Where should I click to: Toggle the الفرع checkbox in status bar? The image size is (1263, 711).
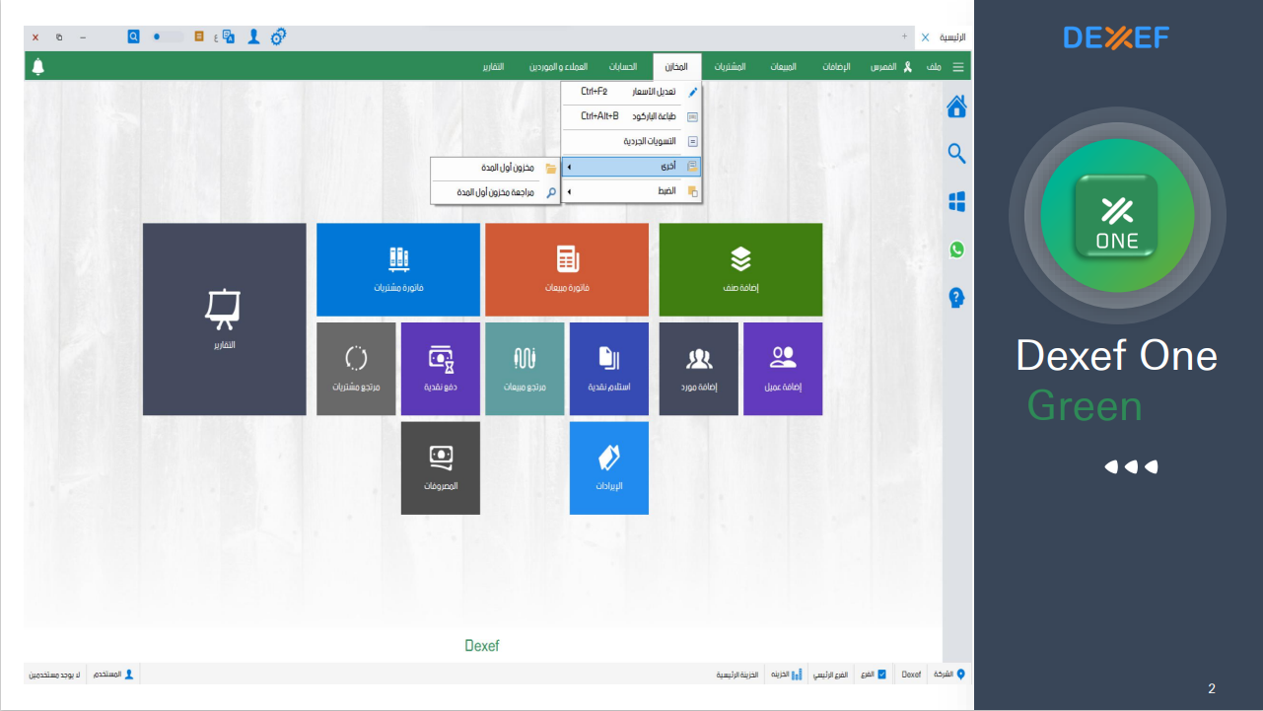[881, 675]
